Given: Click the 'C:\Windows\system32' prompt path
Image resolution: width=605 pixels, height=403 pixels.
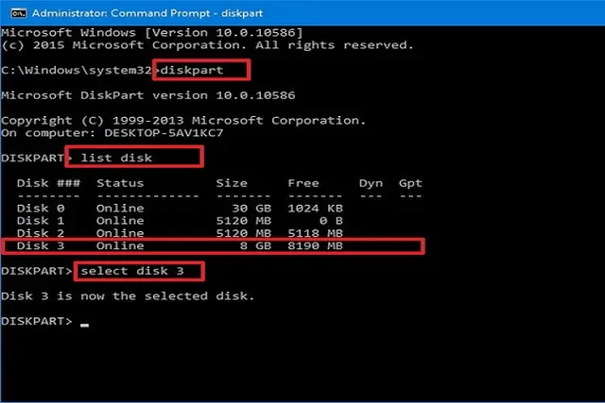Looking at the screenshot, I should (x=77, y=70).
